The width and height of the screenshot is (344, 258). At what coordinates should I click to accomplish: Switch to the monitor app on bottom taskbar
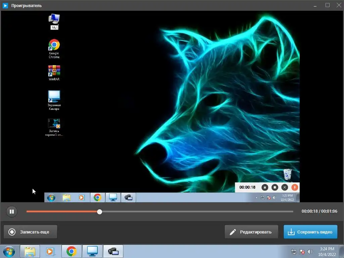click(92, 251)
